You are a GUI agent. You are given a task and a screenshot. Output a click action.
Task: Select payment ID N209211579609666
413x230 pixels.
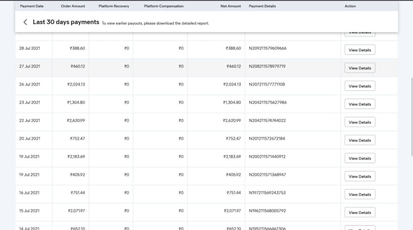click(267, 48)
